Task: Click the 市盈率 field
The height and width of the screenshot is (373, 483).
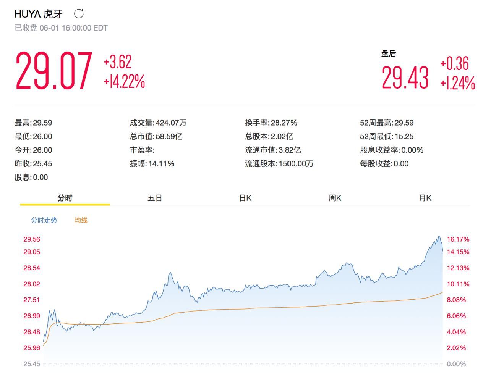Action: click(x=142, y=150)
